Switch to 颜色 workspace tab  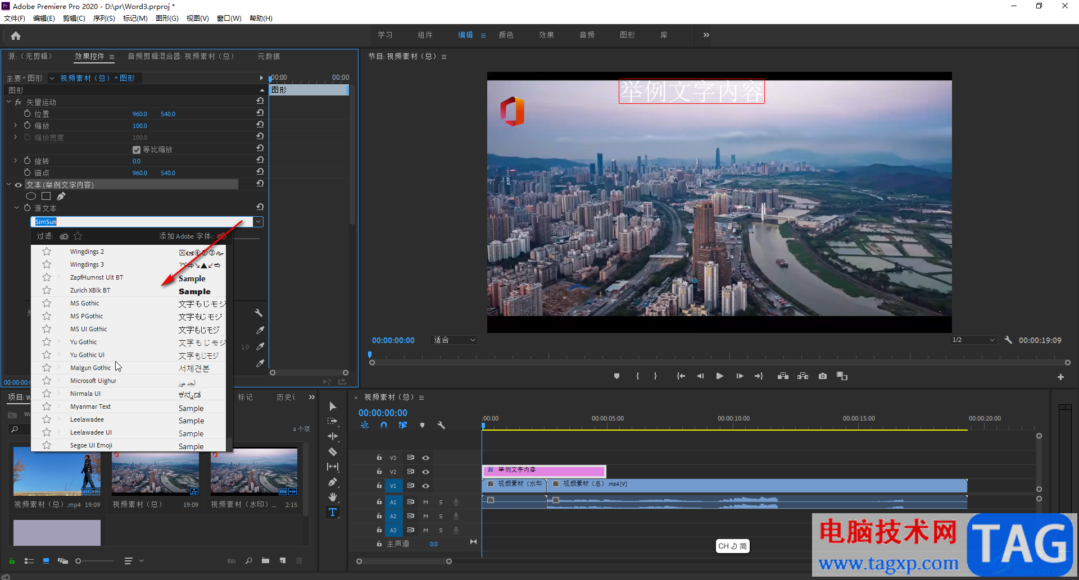(x=506, y=35)
